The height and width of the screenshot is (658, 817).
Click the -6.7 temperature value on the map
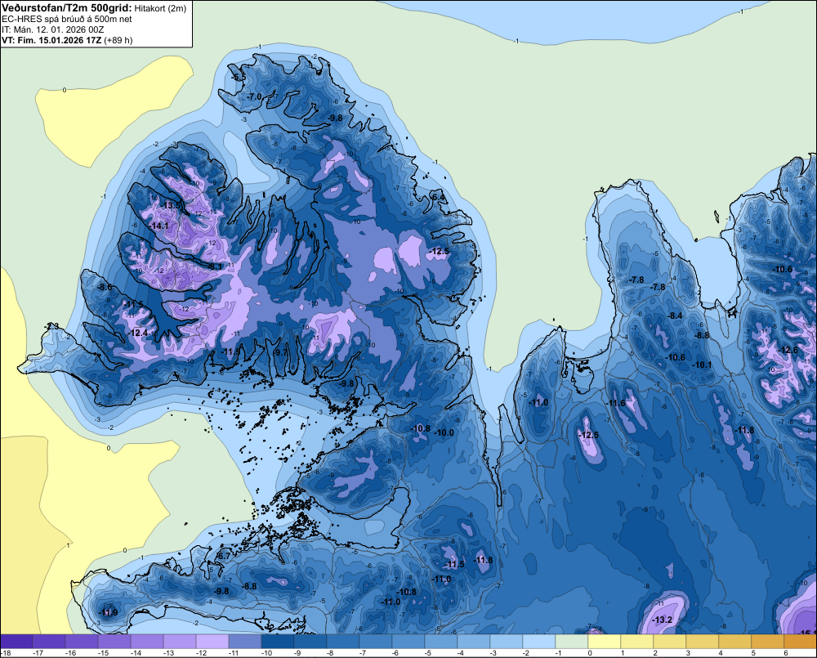[222, 557]
